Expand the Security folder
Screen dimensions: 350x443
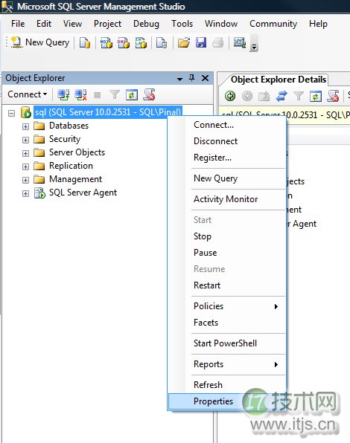click(x=25, y=140)
